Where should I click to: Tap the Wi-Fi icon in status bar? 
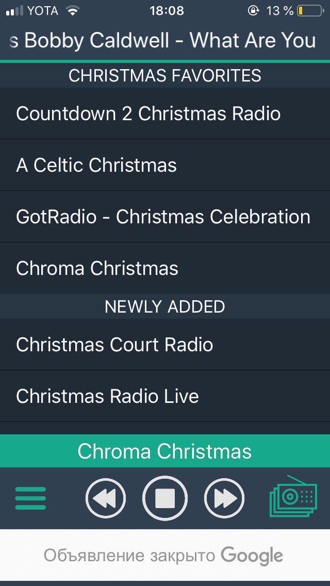click(x=73, y=11)
